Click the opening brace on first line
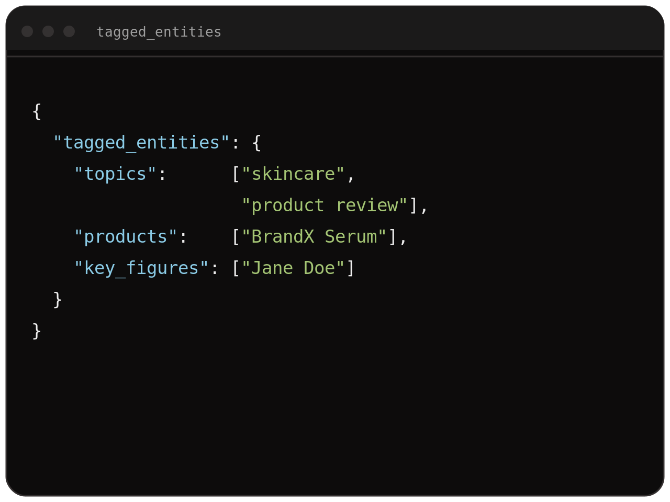This screenshot has height=502, width=670. (x=37, y=111)
